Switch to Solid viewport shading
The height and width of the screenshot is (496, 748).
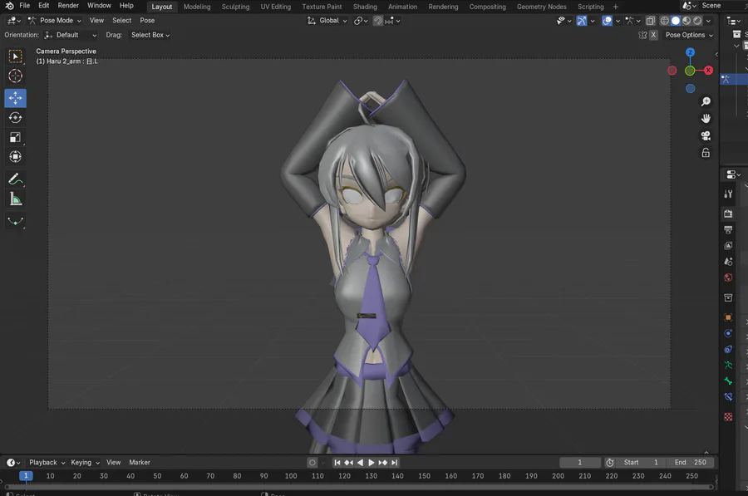pos(676,21)
